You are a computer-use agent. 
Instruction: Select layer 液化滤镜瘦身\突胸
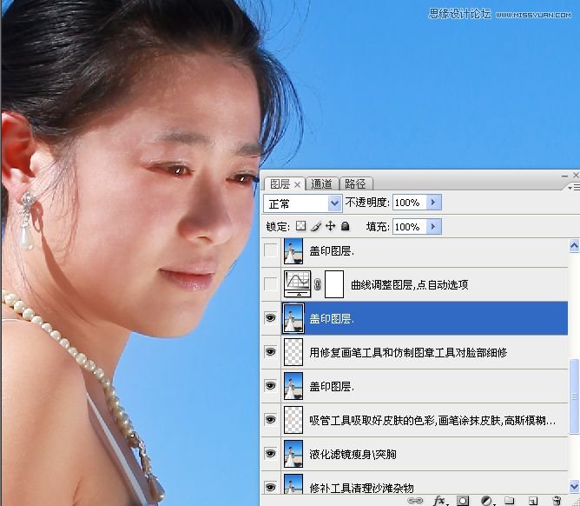click(353, 454)
